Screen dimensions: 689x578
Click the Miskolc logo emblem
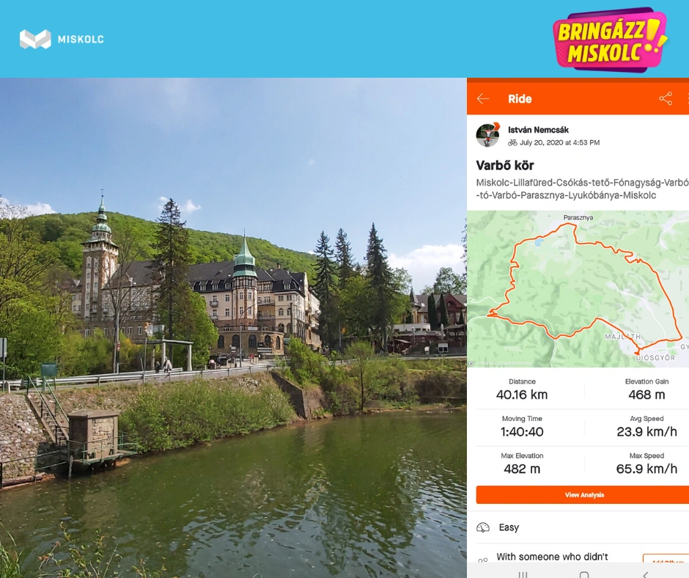coord(35,39)
